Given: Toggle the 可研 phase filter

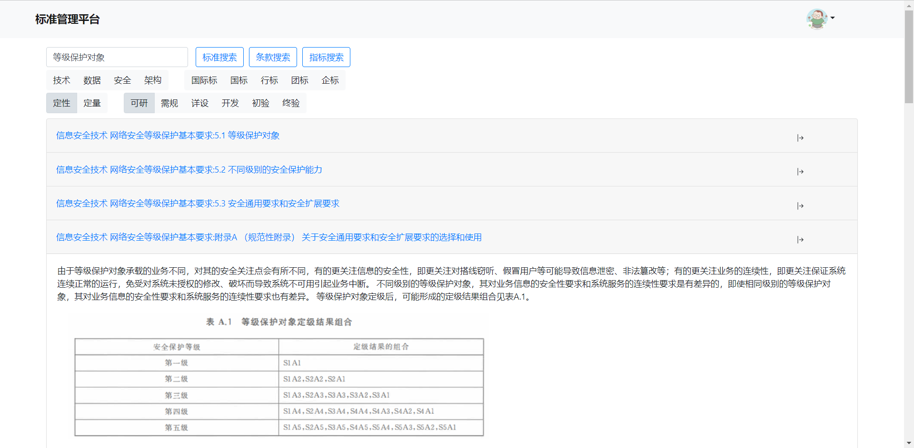Looking at the screenshot, I should point(139,103).
